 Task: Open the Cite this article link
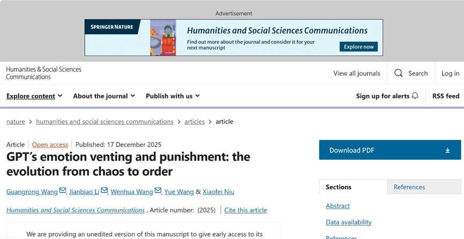[x=246, y=210]
